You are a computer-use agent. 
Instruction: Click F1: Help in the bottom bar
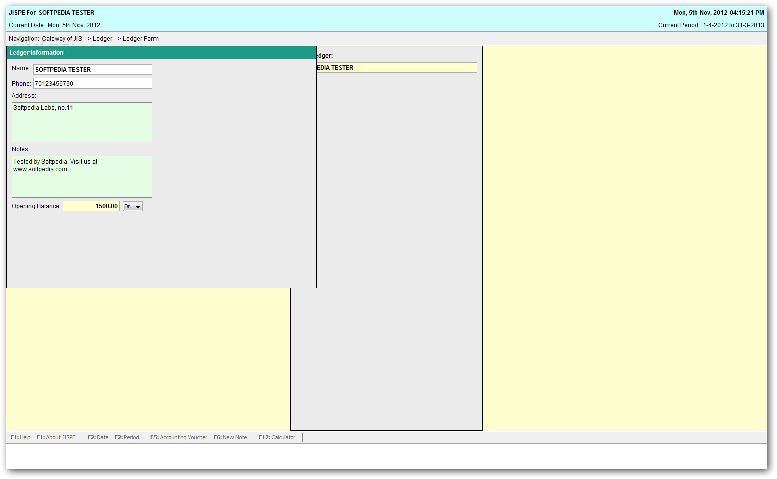(x=21, y=437)
